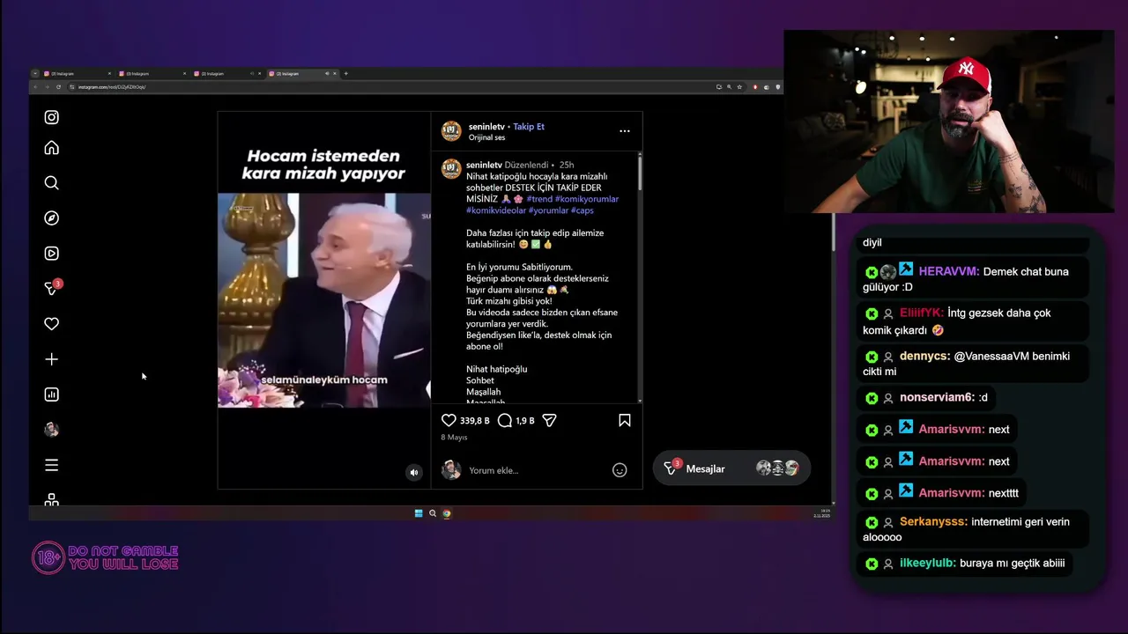Click nonserviam6 username in chat
The width and height of the screenshot is (1128, 634).
[x=937, y=397]
